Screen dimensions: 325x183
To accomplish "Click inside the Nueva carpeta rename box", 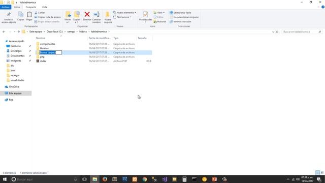I will tap(51, 52).
